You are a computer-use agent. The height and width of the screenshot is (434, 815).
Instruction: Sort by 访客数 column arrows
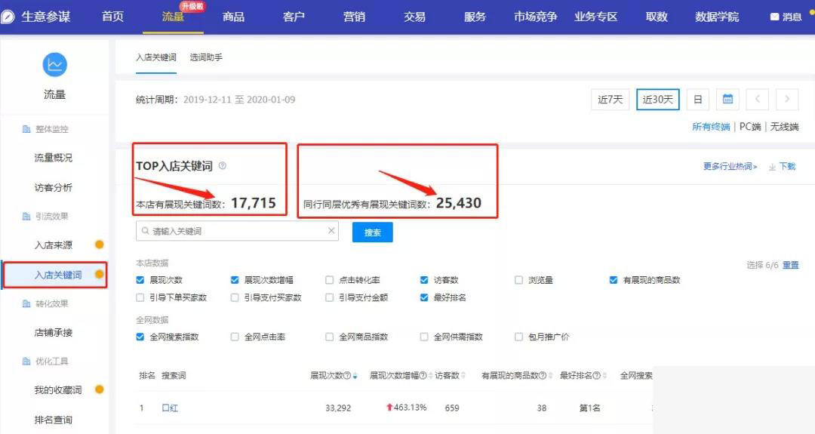pos(463,376)
